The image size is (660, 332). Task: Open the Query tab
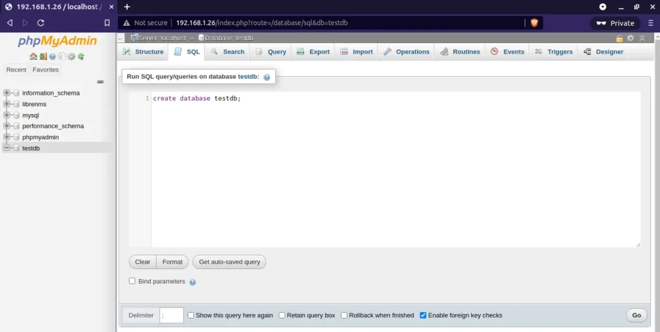coord(271,52)
